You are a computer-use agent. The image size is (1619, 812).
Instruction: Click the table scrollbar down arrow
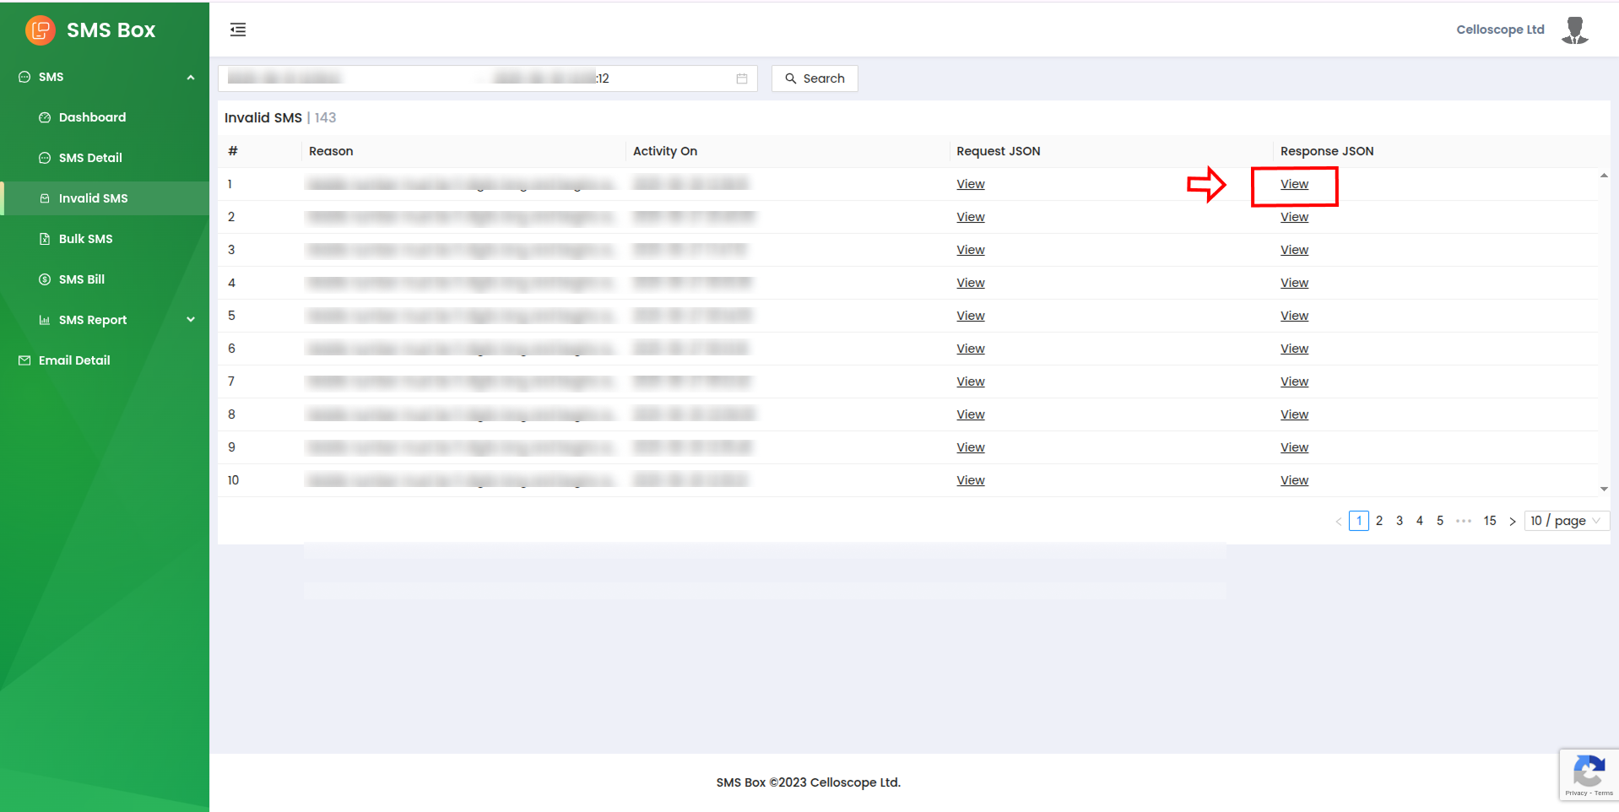click(1604, 489)
